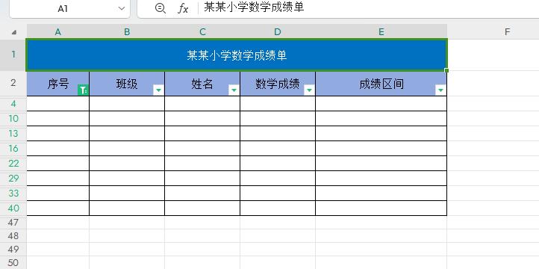This screenshot has width=539, height=269.
Task: Select row 16 header
Action: coord(13,148)
